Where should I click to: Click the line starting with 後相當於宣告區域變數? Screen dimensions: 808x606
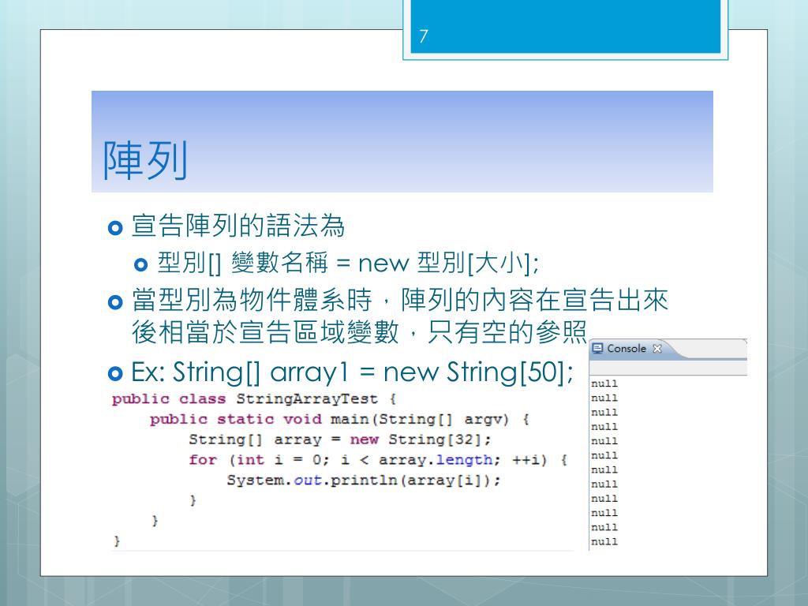pyautogui.click(x=359, y=332)
